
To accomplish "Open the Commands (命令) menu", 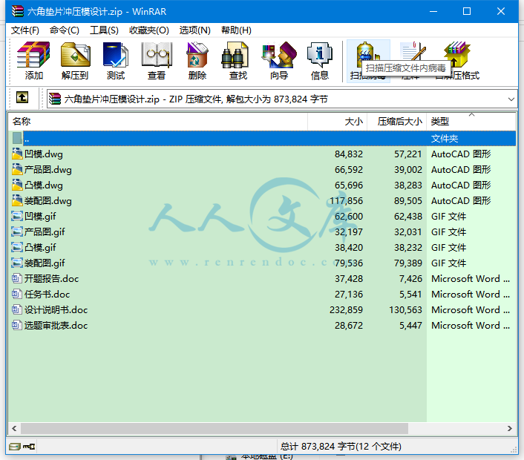I will click(x=65, y=30).
